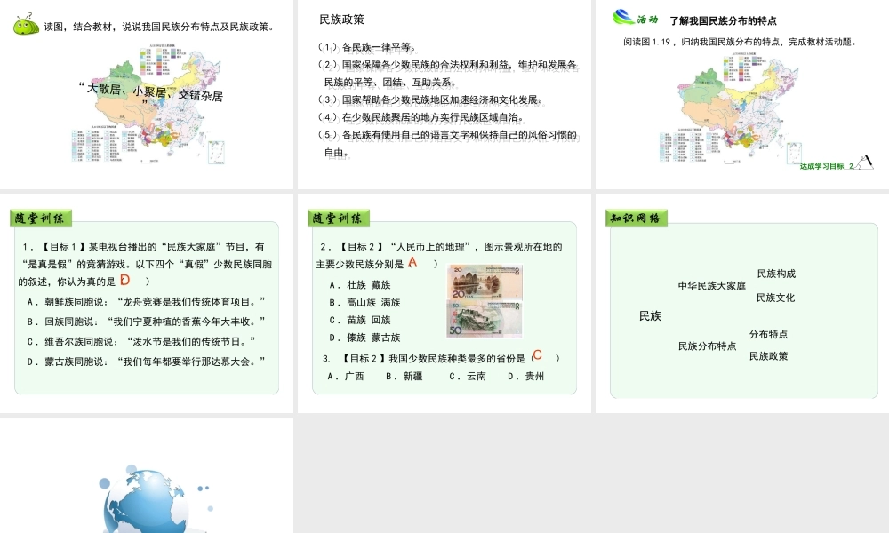The image size is (889, 533).
Task: Select answer C. 云南
Action: pos(468,376)
